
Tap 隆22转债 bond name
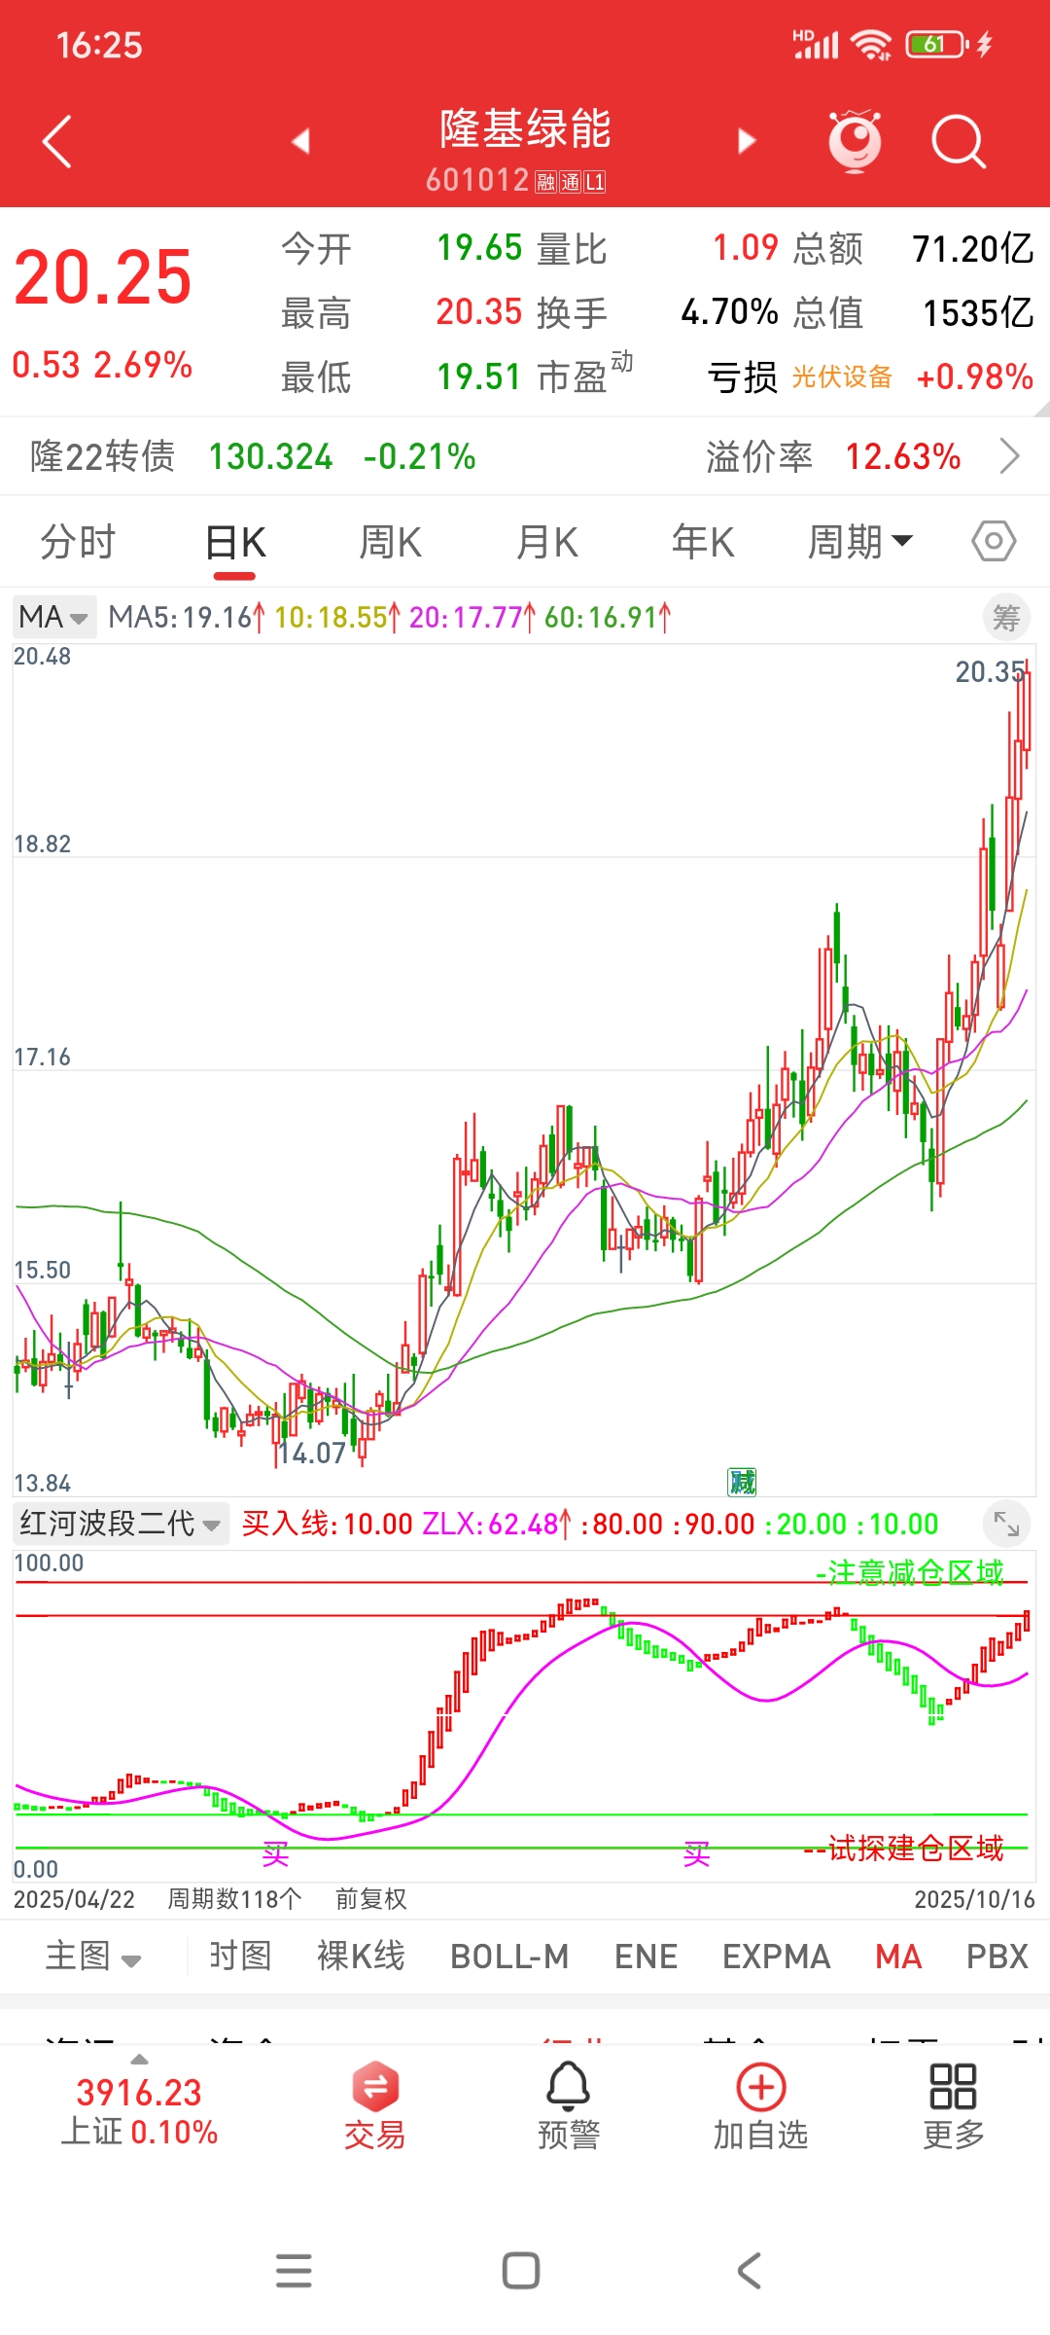[x=103, y=455]
